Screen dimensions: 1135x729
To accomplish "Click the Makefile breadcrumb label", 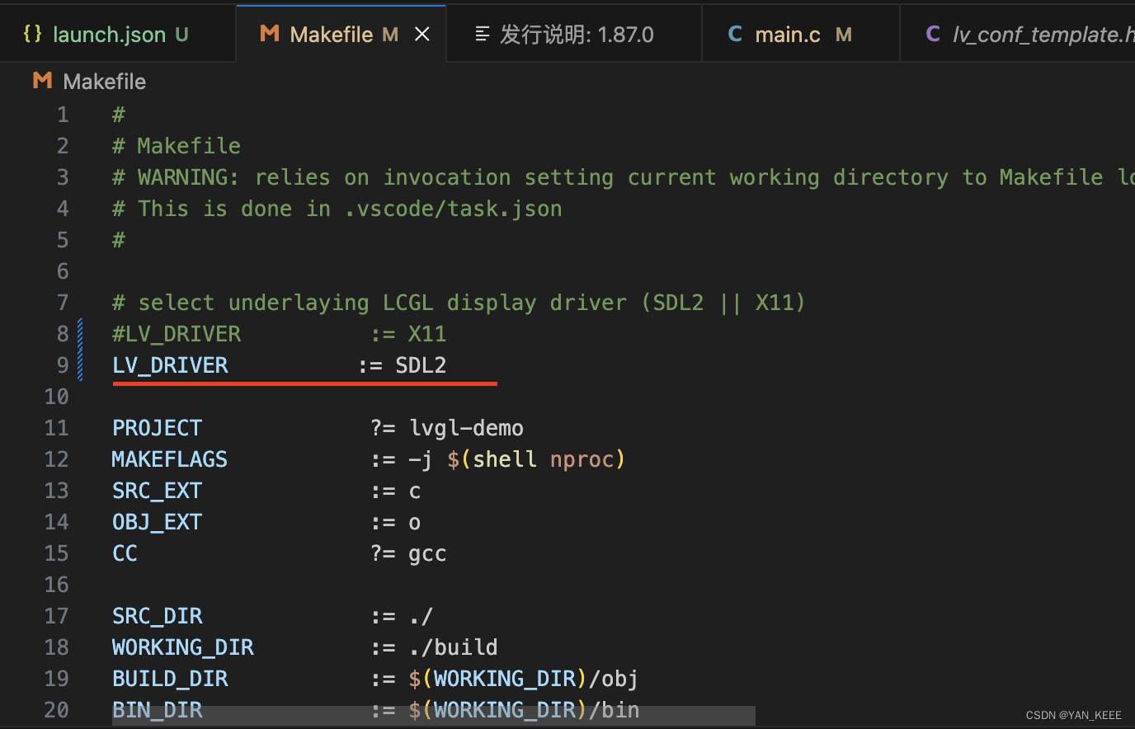I will tap(104, 82).
